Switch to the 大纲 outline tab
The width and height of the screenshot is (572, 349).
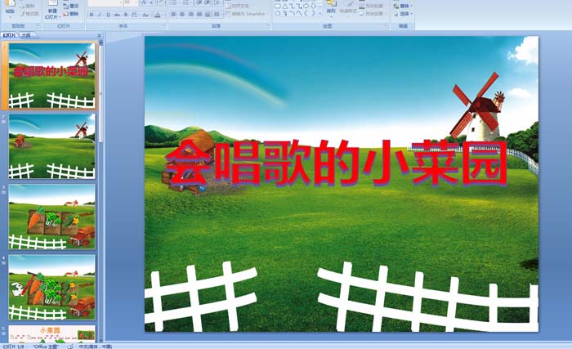coord(25,35)
